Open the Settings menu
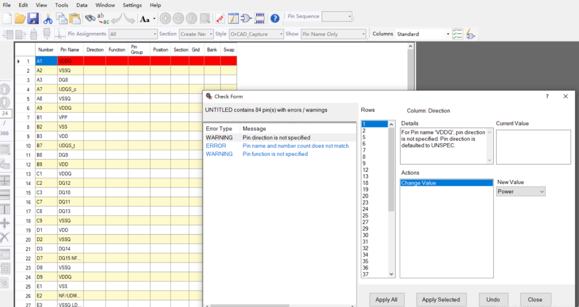This screenshot has width=579, height=307. coord(132,5)
